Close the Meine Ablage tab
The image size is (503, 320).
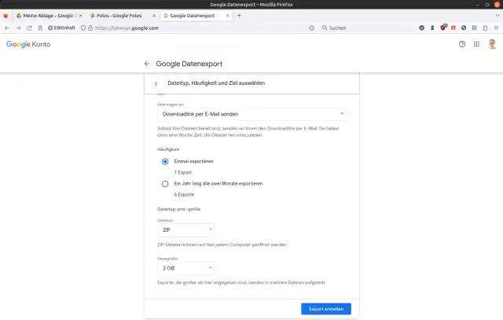[80, 16]
